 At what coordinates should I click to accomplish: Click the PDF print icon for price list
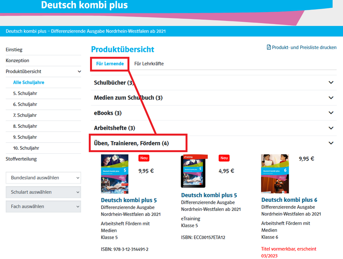(269, 47)
